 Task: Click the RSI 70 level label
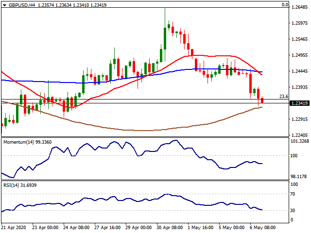click(x=293, y=194)
